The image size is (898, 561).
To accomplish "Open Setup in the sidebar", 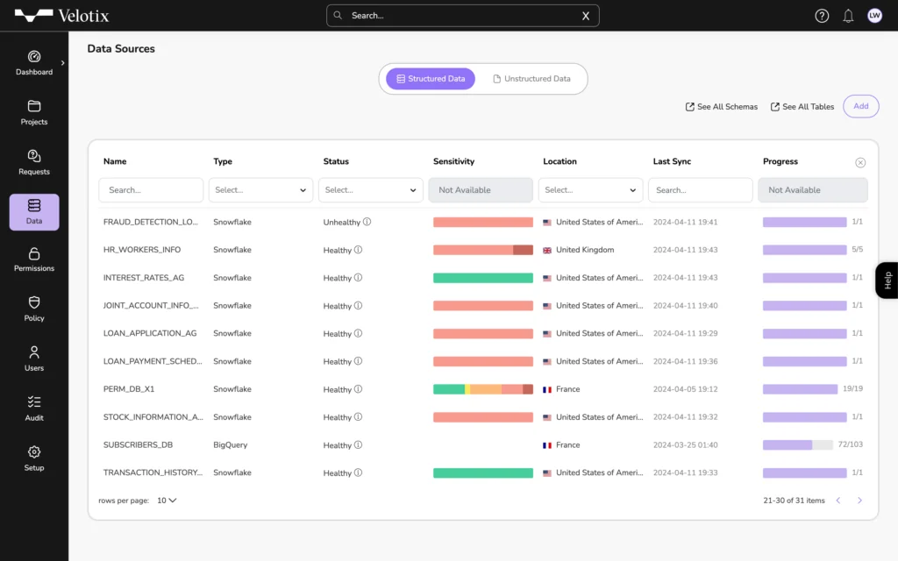I will (x=34, y=458).
